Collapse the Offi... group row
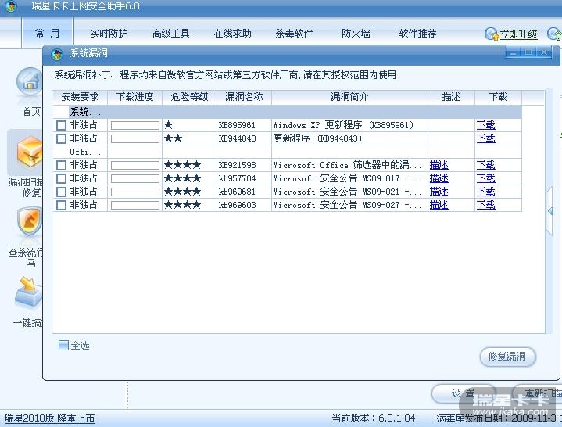Screen dimensions: 562x427 (287, 152)
